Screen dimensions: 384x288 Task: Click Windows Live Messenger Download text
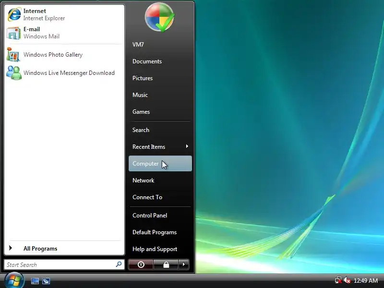coord(69,73)
